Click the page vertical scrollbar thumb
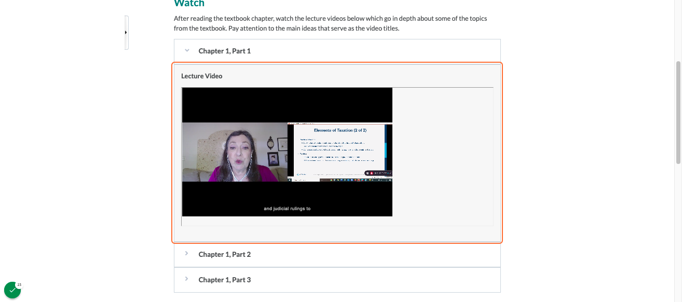 (x=678, y=112)
